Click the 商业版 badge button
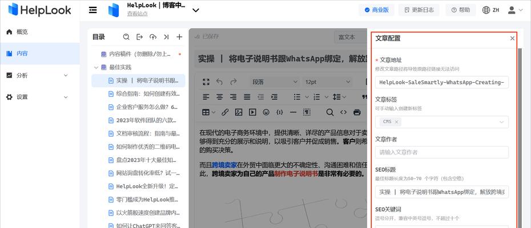The height and width of the screenshot is (228, 531). [x=377, y=10]
